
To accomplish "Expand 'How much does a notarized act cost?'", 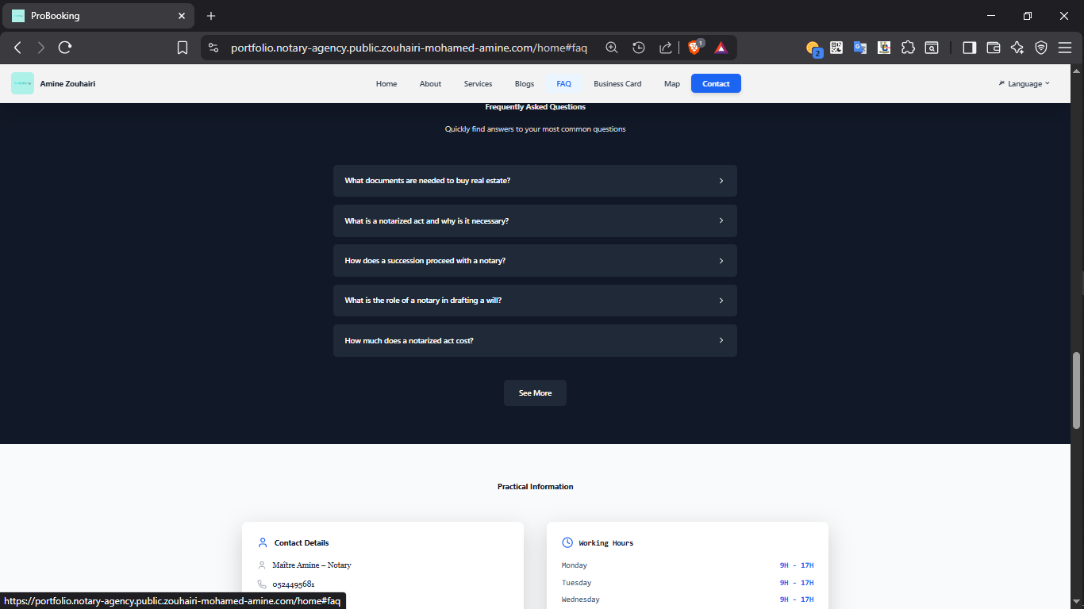I will [535, 340].
